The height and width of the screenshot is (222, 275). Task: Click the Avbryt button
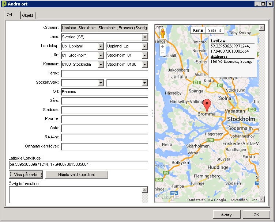click(x=227, y=215)
